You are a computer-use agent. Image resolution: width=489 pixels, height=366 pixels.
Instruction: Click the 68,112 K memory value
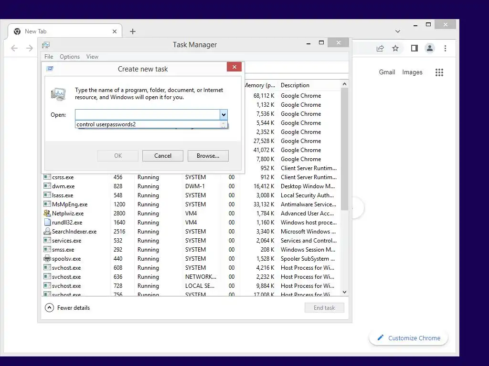click(x=264, y=96)
